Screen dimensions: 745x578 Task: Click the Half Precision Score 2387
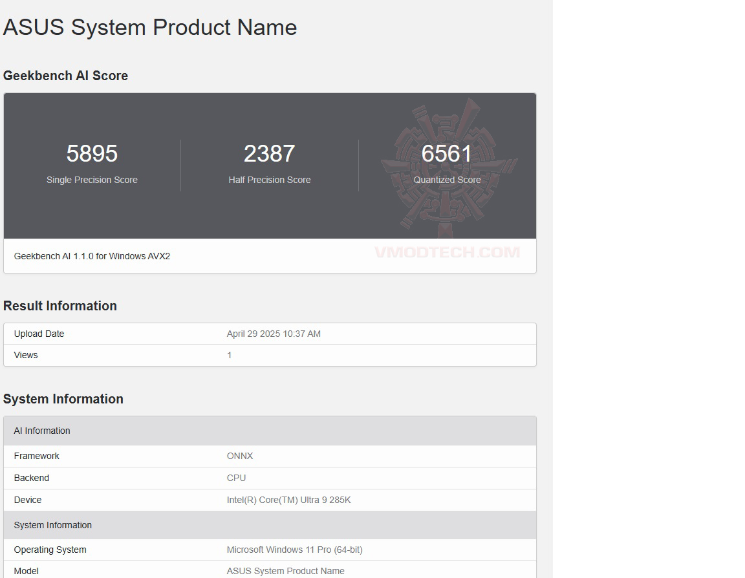tap(270, 153)
